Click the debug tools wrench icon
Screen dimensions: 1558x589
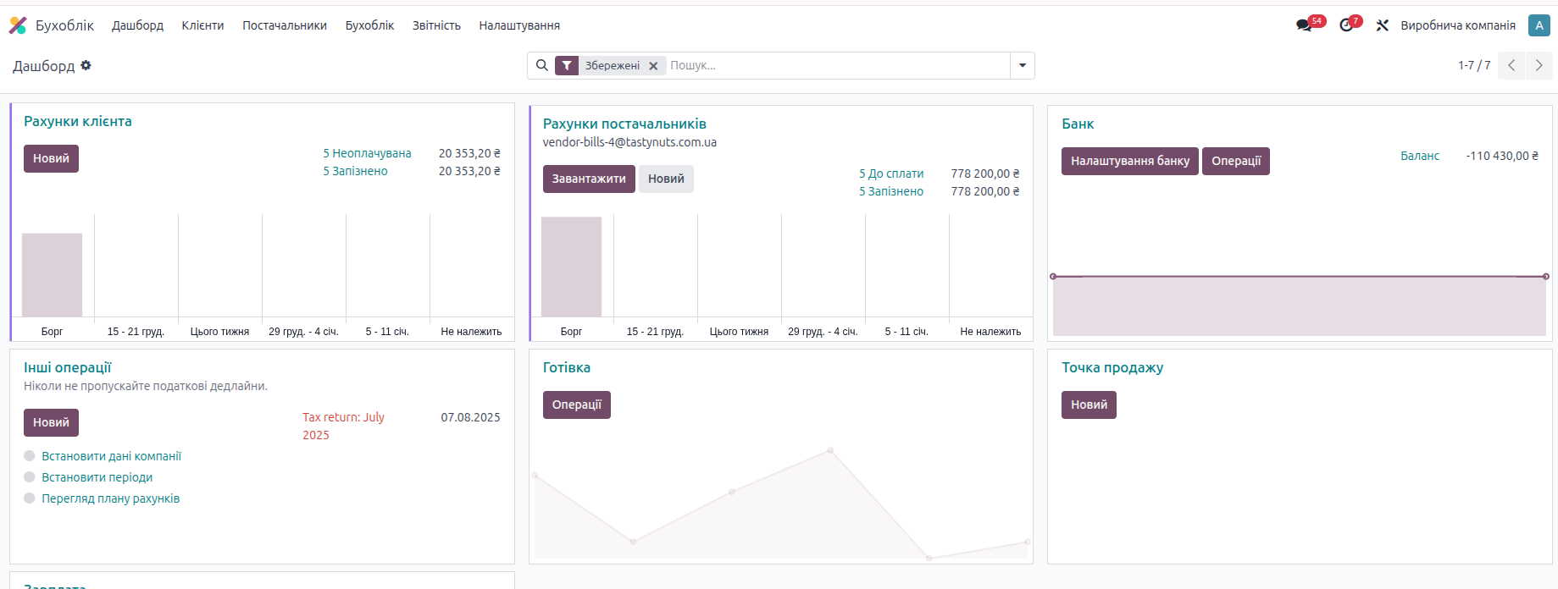(x=1383, y=25)
